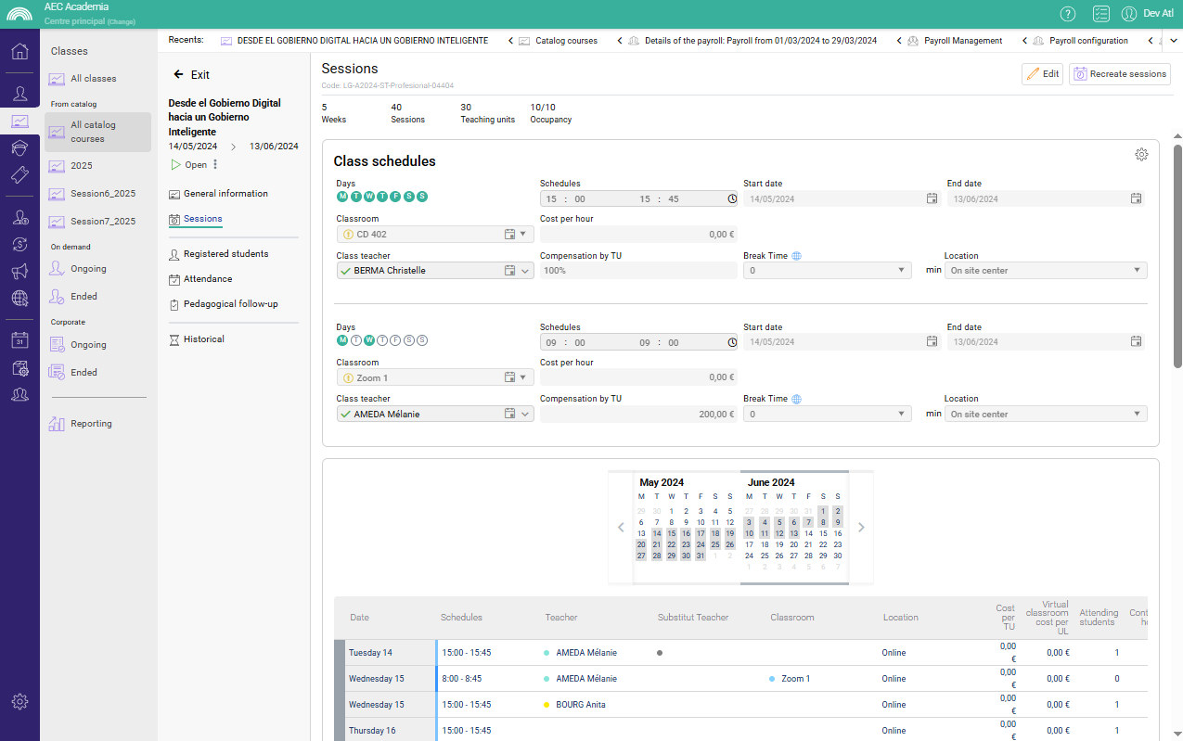The width and height of the screenshot is (1183, 741).
Task: Open the settings gear in left sidebar
Action: click(x=19, y=702)
